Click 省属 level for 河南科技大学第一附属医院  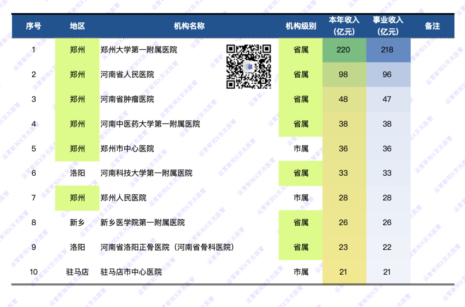301,173
